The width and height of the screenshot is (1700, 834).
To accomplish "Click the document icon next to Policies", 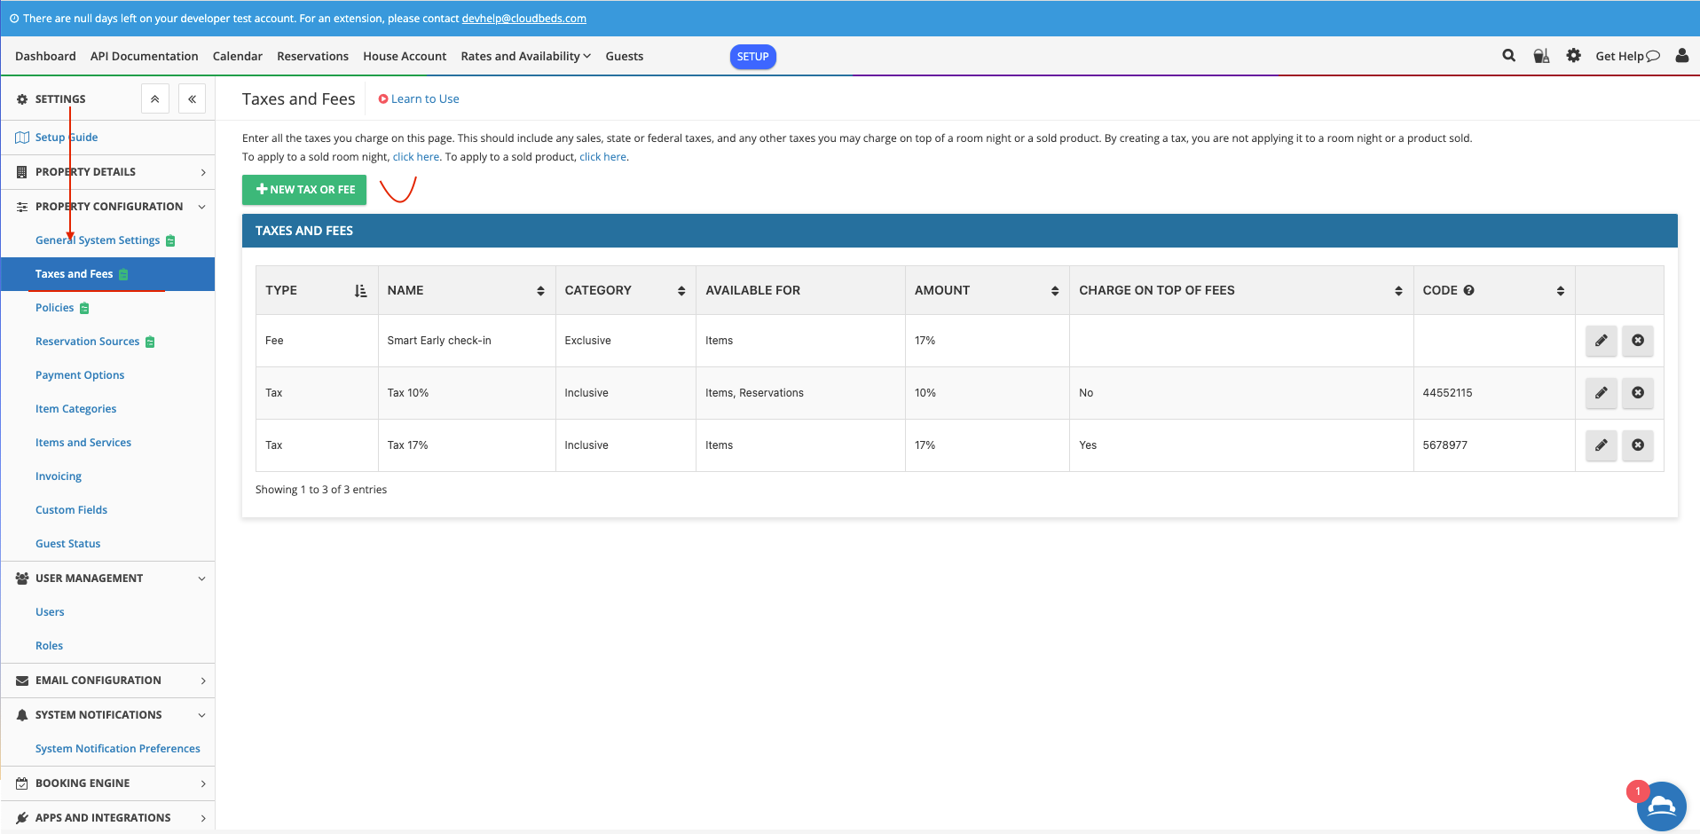I will click(85, 308).
